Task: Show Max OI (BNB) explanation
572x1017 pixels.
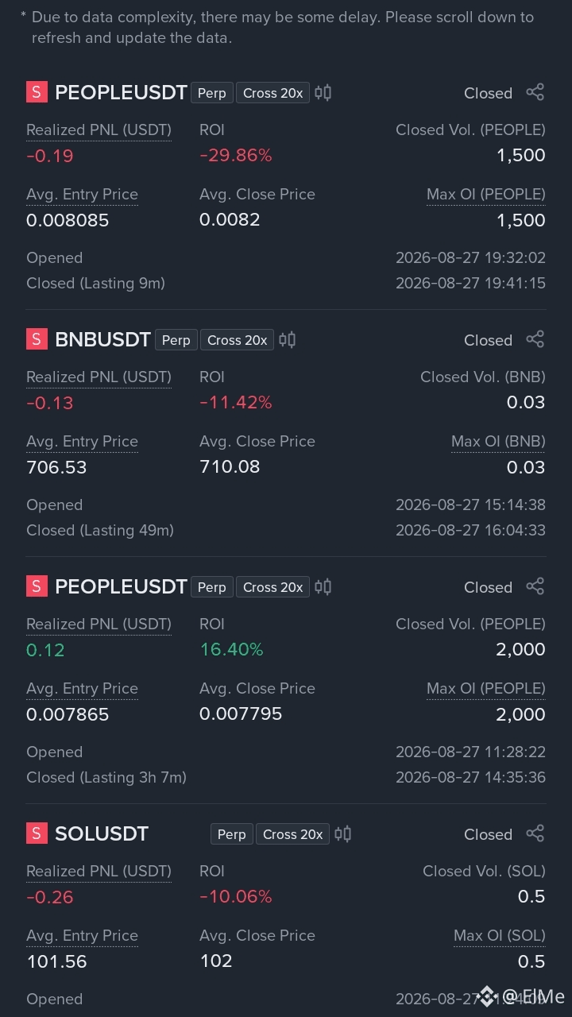Action: click(x=498, y=442)
